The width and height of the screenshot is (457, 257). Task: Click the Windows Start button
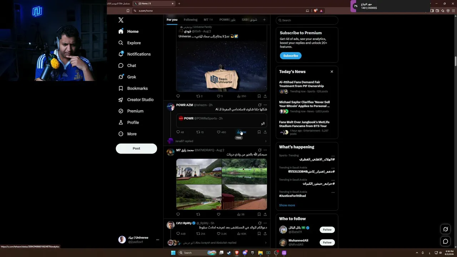tap(173, 253)
